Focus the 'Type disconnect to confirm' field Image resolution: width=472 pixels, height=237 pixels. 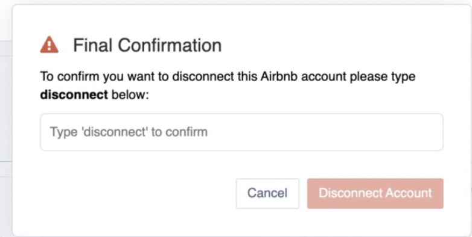pyautogui.click(x=241, y=132)
